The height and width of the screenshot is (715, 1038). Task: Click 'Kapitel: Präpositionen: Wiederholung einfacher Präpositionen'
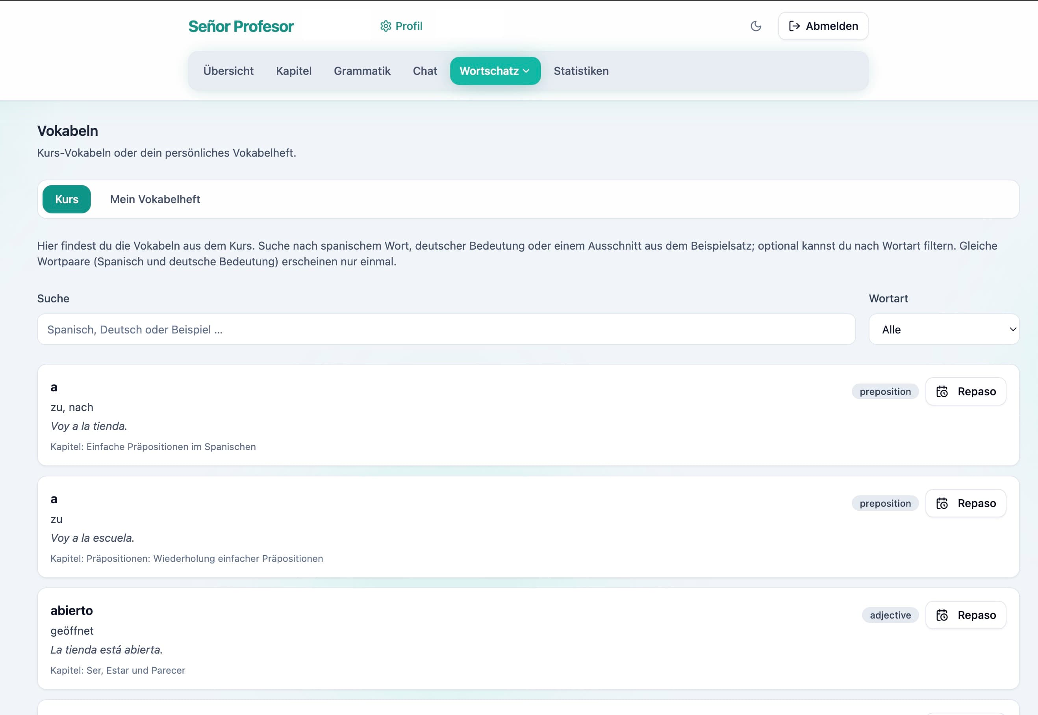tap(187, 559)
